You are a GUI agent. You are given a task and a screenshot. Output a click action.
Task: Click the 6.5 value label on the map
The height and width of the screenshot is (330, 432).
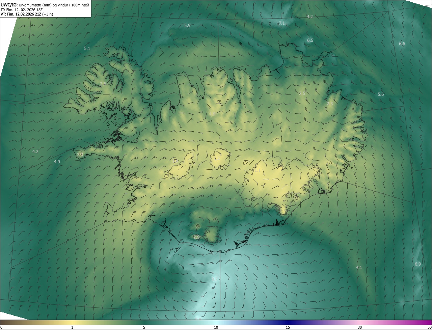(310, 40)
